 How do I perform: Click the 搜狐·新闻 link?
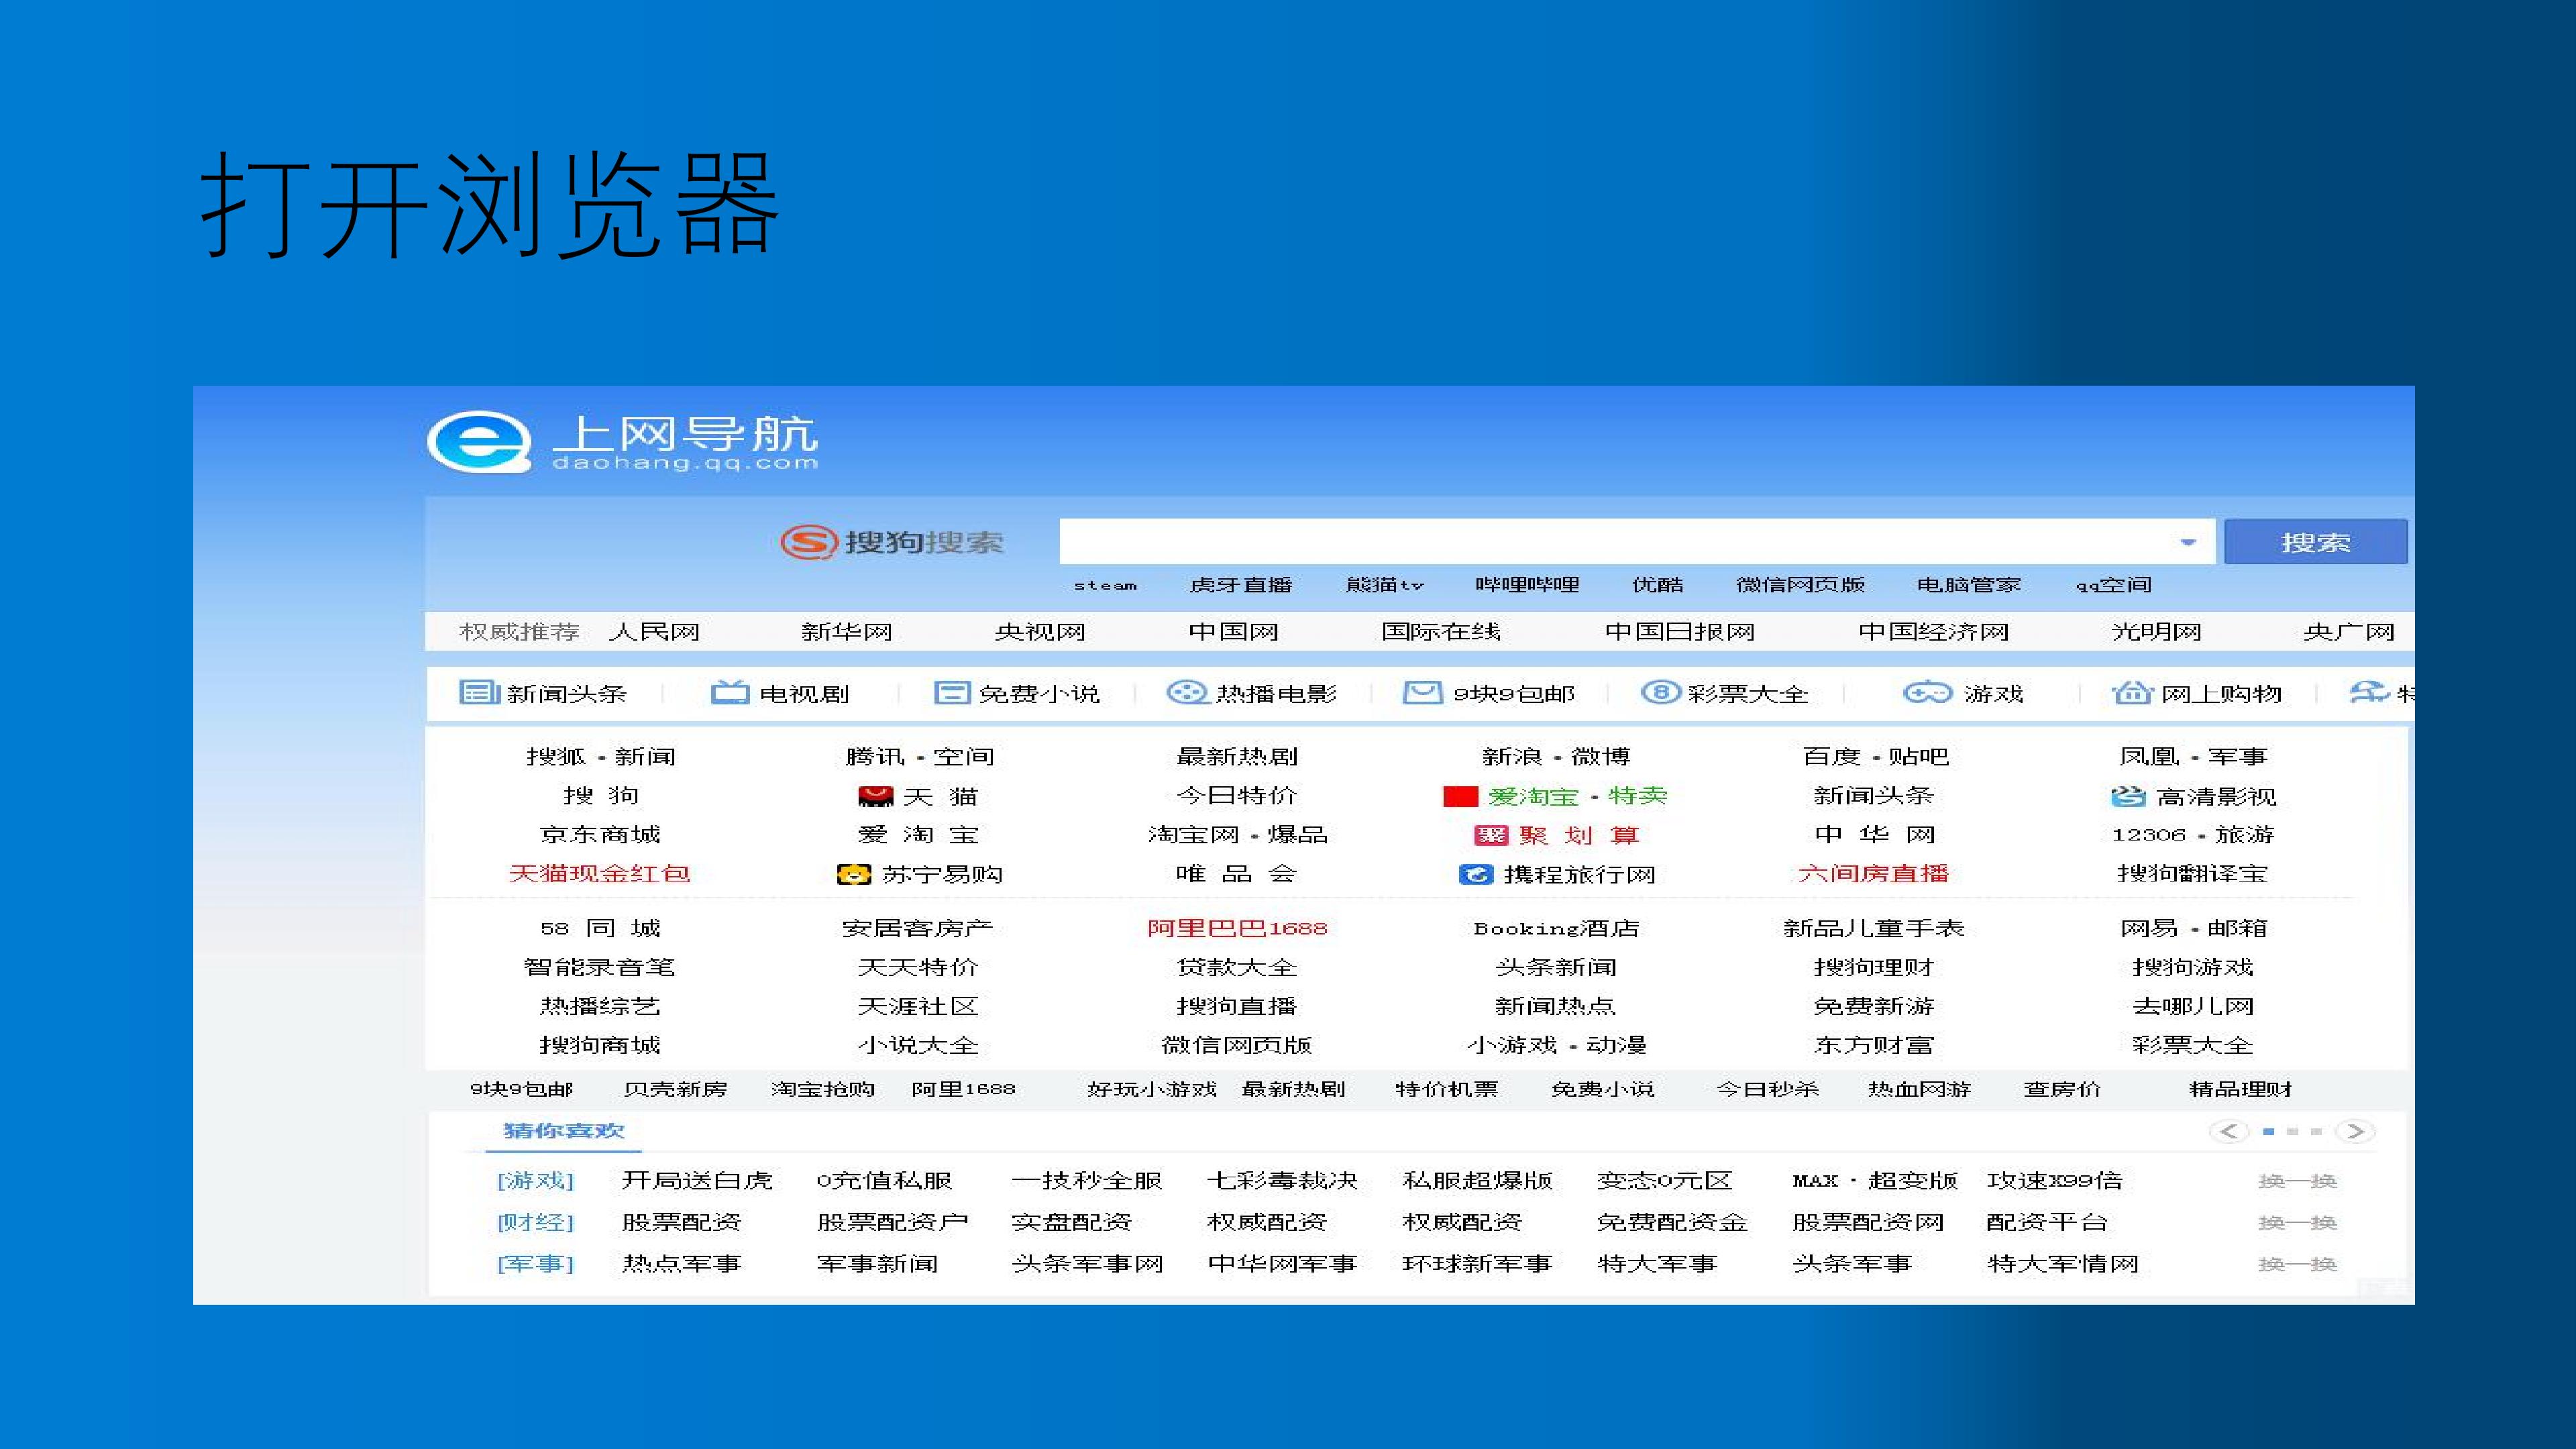(x=600, y=757)
